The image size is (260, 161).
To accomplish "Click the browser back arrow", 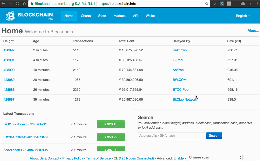I will pyautogui.click(x=3, y=4).
